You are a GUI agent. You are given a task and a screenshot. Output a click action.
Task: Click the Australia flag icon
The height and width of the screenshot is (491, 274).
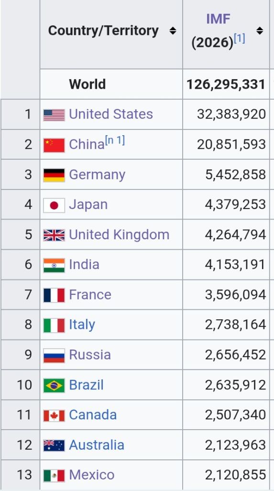[54, 445]
